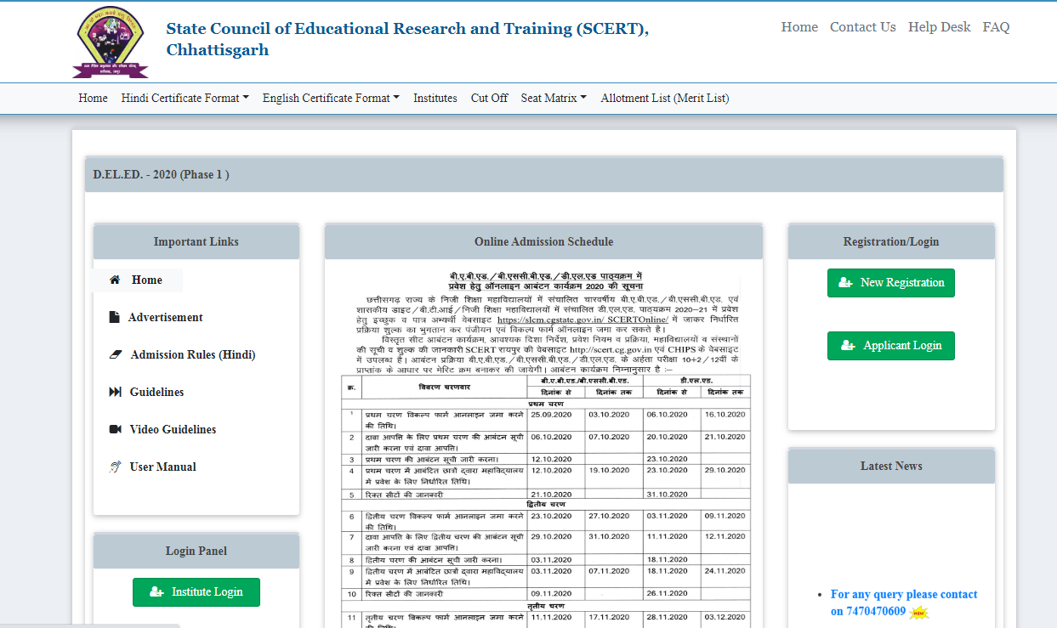The height and width of the screenshot is (628, 1057).
Task: Click the Institute Login button
Action: pyautogui.click(x=196, y=592)
